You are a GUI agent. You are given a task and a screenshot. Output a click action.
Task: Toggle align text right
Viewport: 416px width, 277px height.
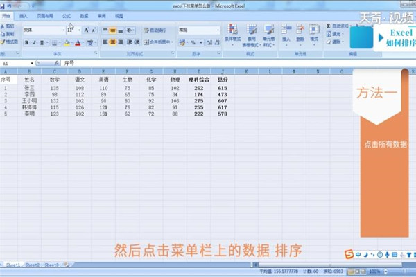(x=120, y=42)
